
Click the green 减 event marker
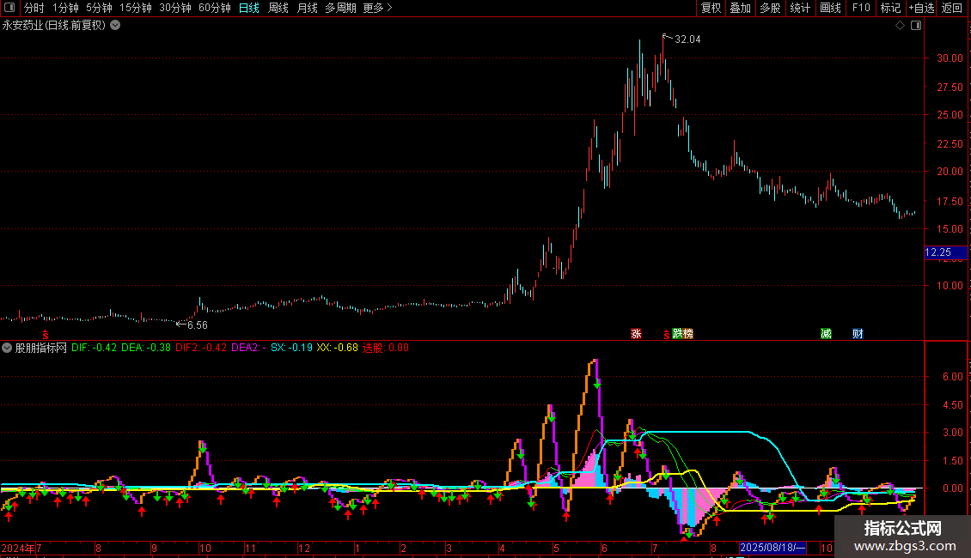[x=826, y=333]
